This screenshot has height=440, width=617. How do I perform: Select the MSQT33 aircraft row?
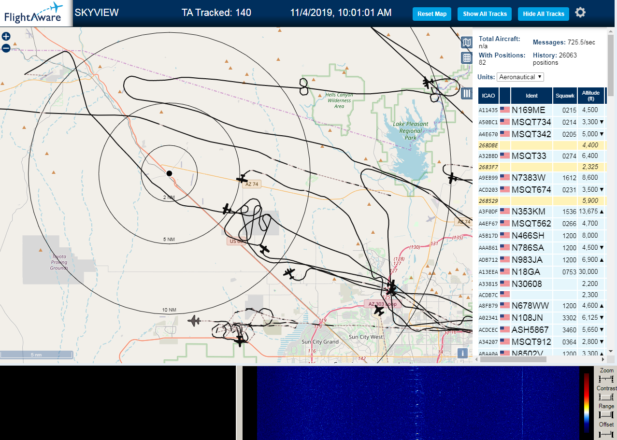pos(541,156)
